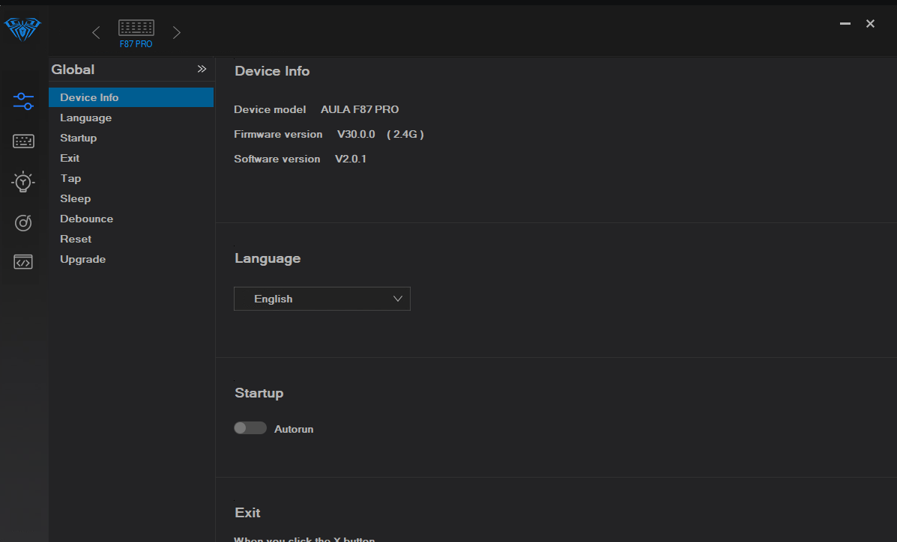Click the Autorun label text
The height and width of the screenshot is (542, 897).
(294, 429)
